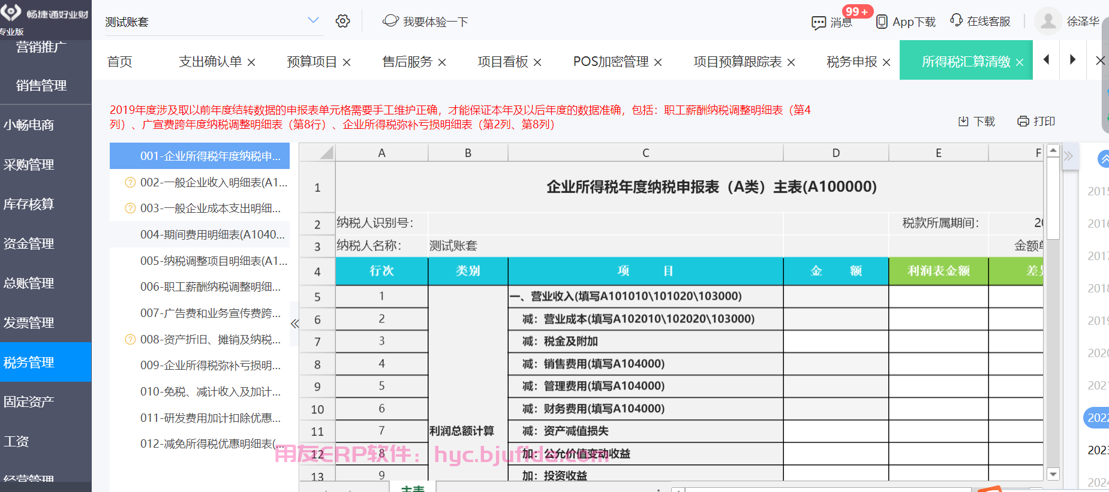The image size is (1109, 492).
Task: Close the 项目看板 tab
Action: [537, 62]
